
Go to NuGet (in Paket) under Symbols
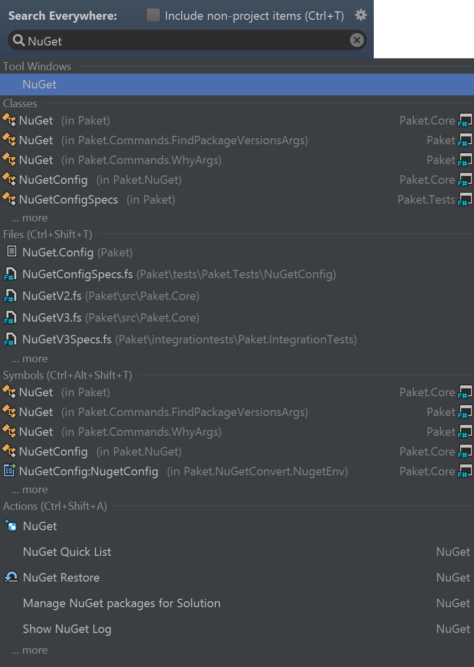[237, 392]
